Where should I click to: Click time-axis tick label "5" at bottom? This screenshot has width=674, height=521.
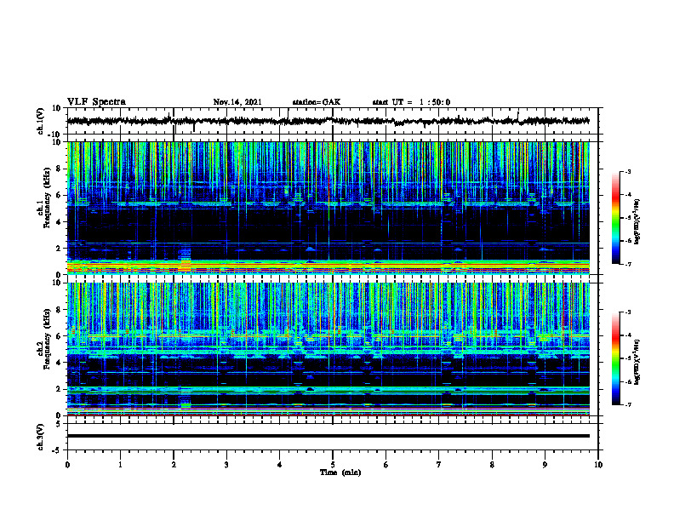tap(333, 465)
